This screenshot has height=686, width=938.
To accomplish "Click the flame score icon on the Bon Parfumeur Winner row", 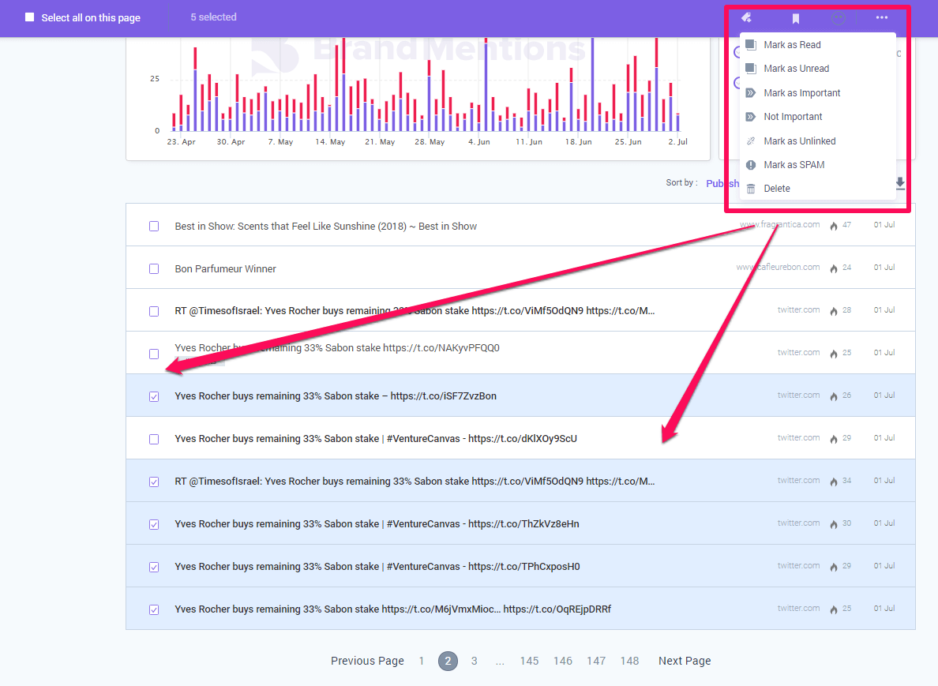I will click(833, 268).
